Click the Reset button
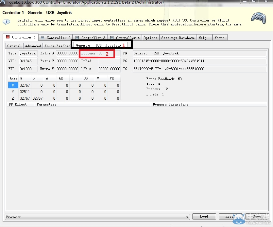The height and width of the screenshot is (227, 273). (x=230, y=216)
